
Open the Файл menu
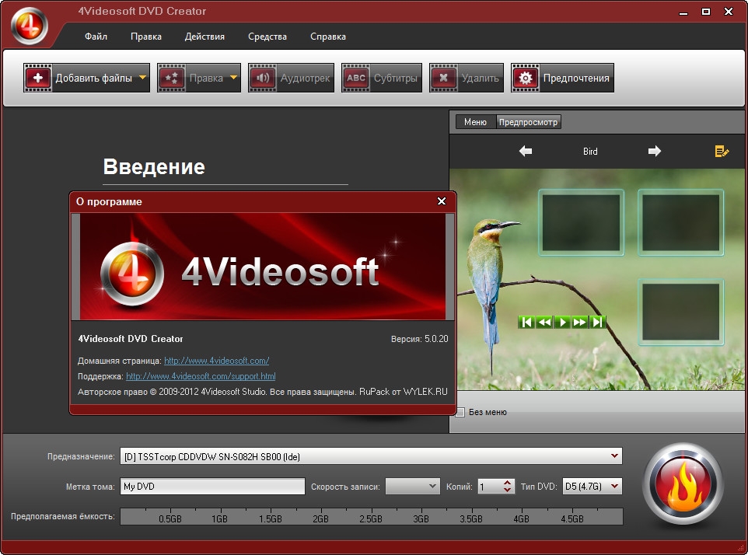(x=96, y=37)
